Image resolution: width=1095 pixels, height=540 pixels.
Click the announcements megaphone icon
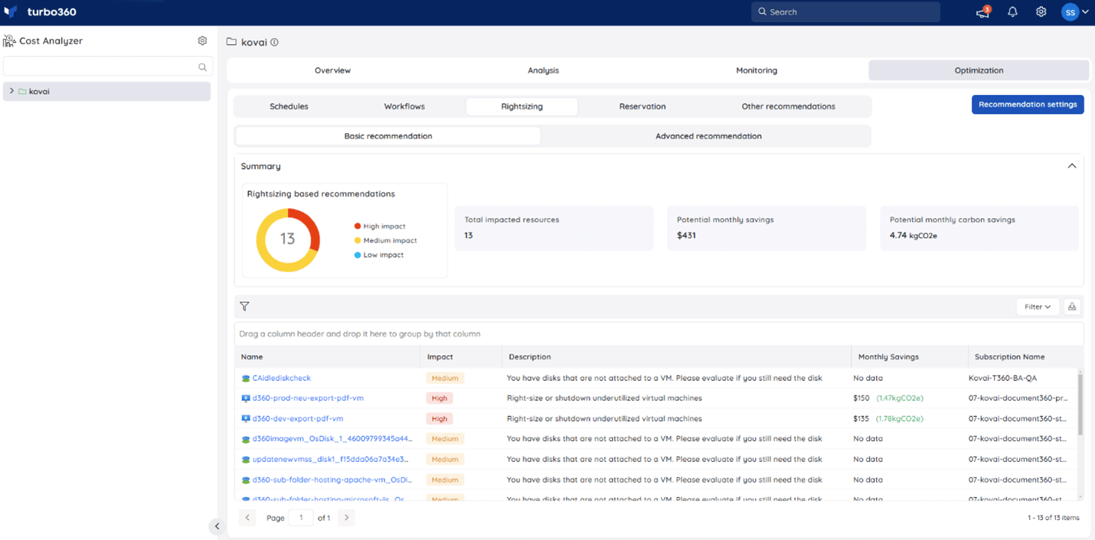click(982, 12)
